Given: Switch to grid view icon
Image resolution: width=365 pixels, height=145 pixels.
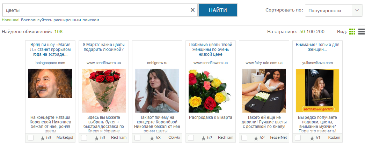Looking at the screenshot, I should (x=352, y=32).
